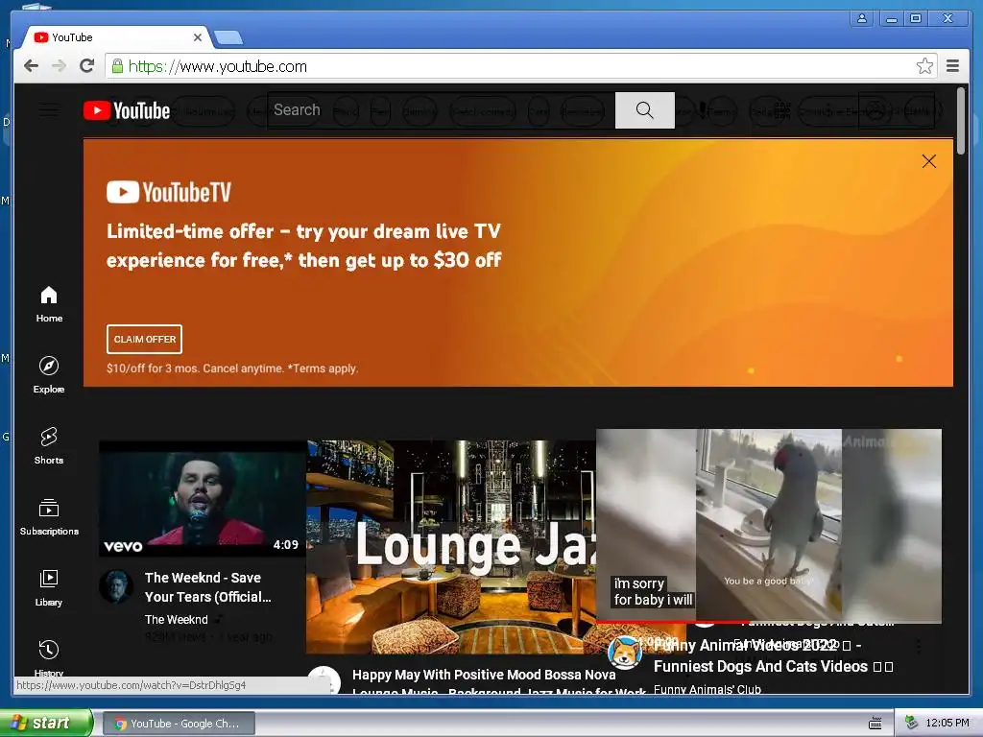Open The Weeknd channel name link
983x737 pixels.
coord(177,619)
